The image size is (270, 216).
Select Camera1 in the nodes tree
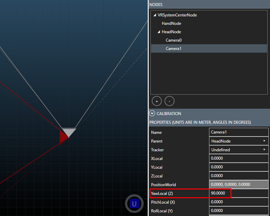209,48
